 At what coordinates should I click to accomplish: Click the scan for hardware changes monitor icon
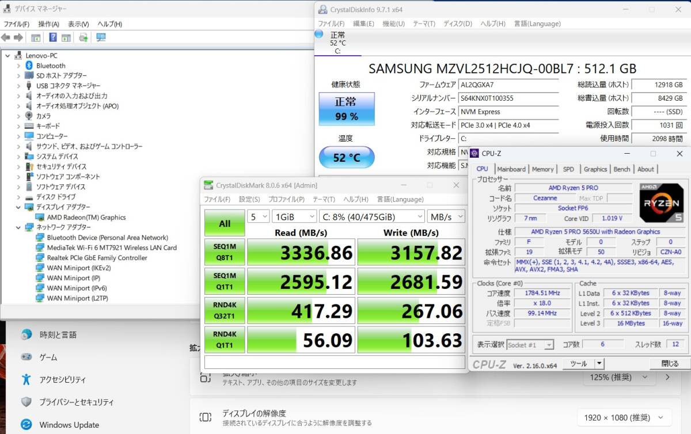coord(101,37)
